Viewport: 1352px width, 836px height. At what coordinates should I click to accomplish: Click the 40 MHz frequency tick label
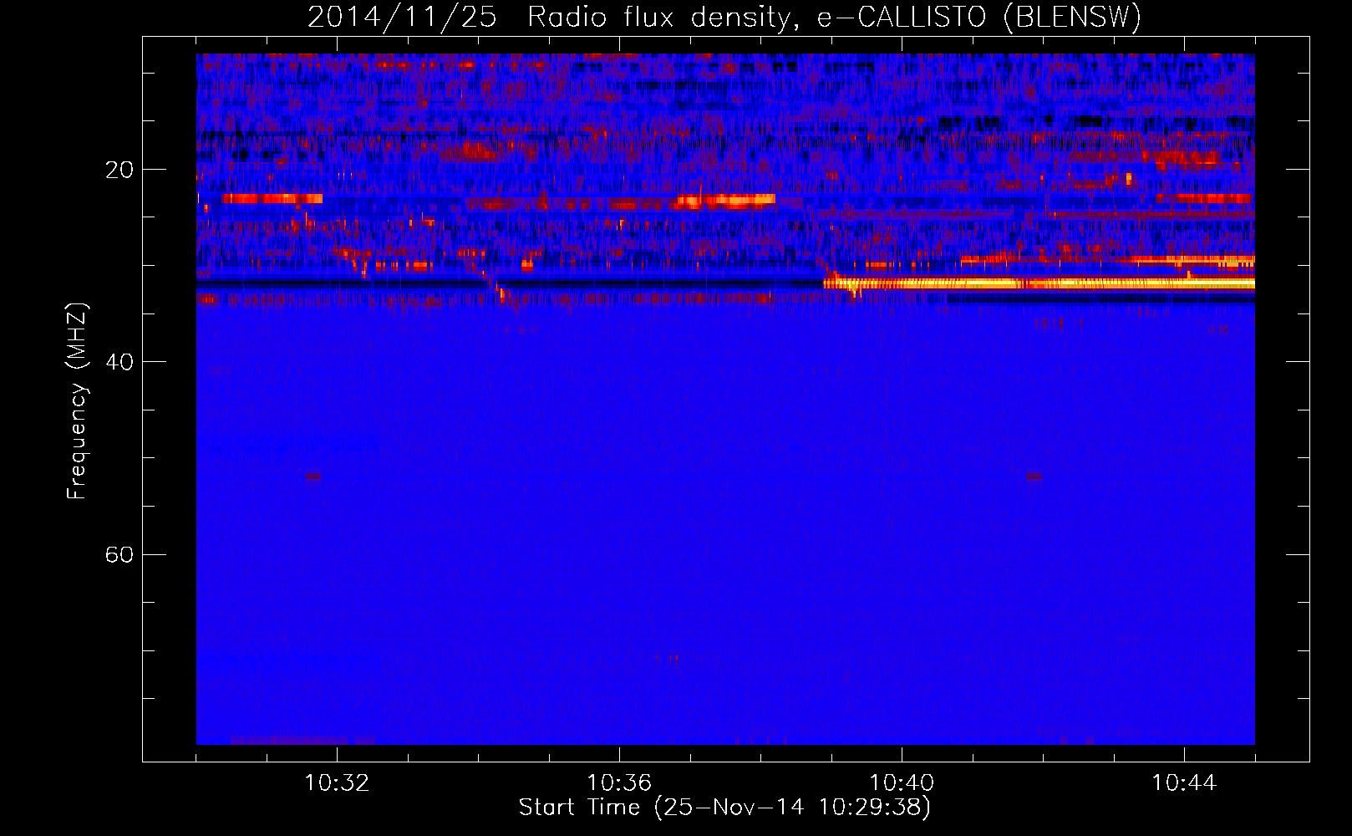click(119, 362)
